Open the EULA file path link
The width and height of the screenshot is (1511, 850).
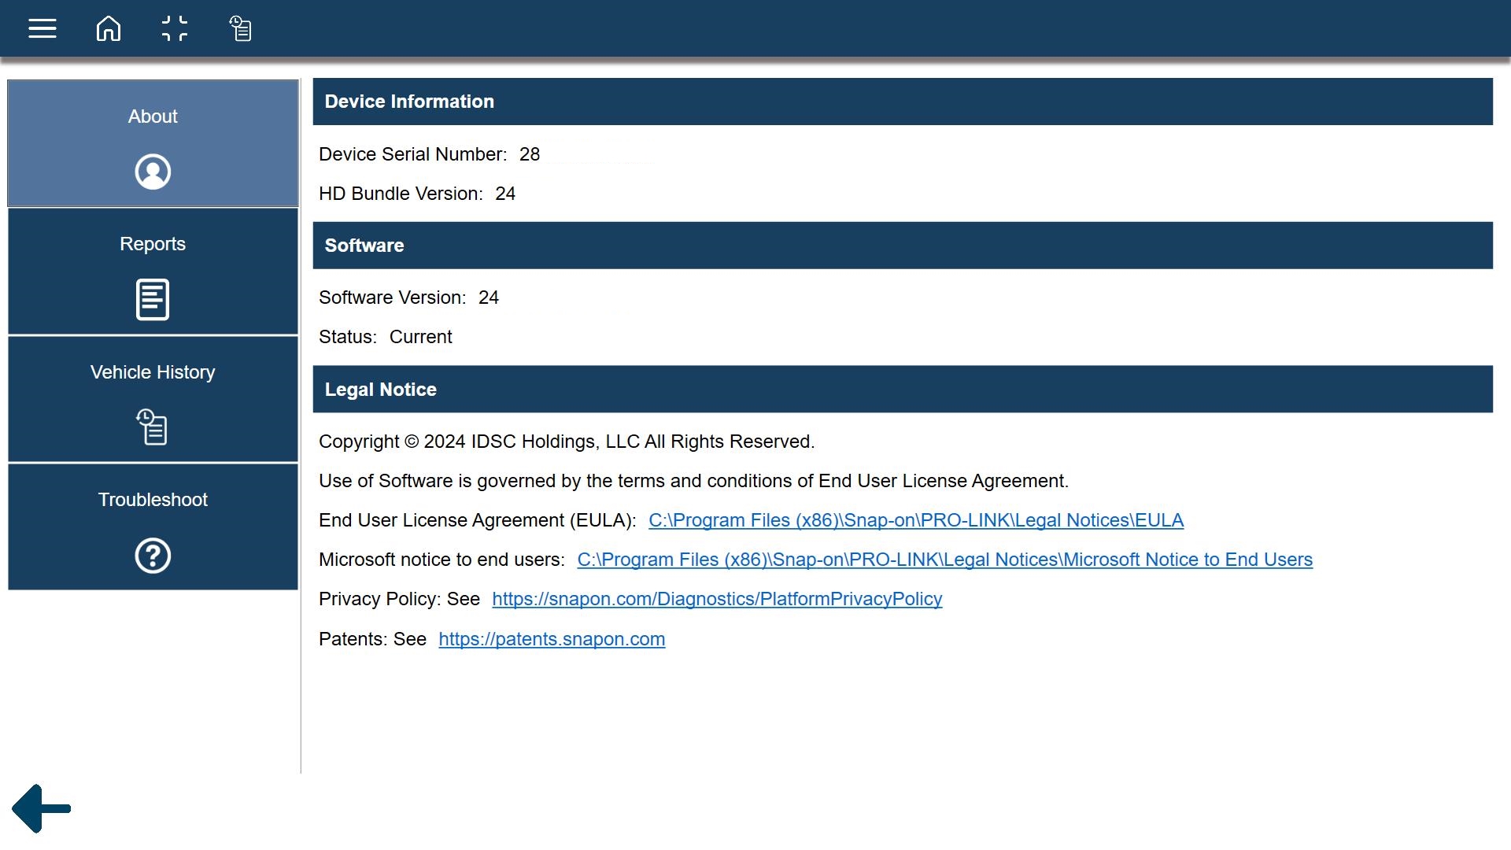pyautogui.click(x=915, y=520)
